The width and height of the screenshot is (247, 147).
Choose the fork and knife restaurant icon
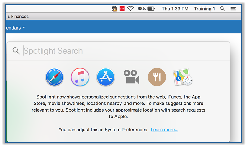point(157,77)
